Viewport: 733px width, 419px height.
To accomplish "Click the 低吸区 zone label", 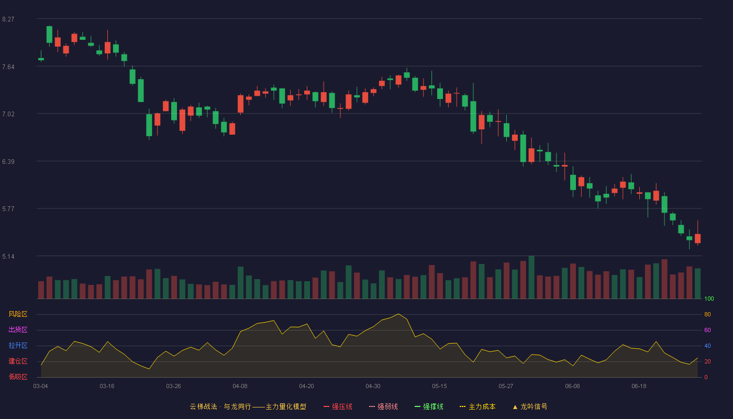I will click(x=18, y=377).
